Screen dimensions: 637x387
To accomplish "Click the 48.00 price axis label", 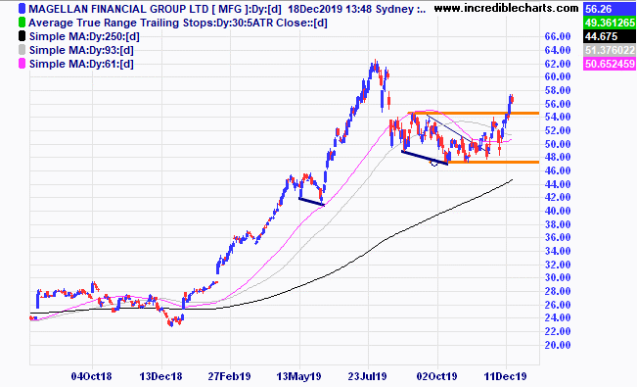I will pos(558,157).
